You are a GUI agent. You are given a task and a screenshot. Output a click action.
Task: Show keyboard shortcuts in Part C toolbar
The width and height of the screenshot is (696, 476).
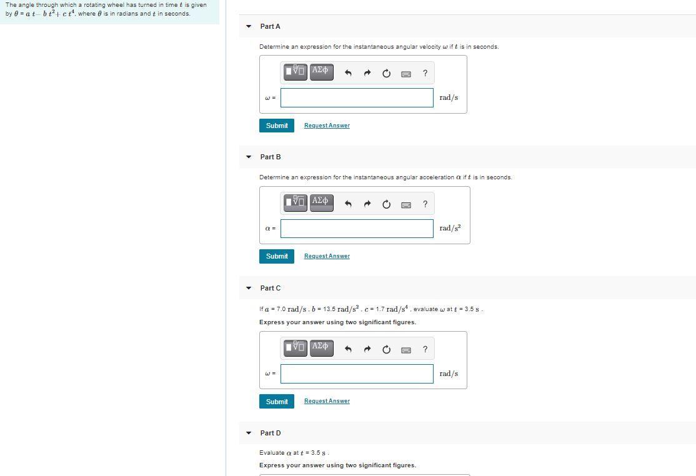[x=405, y=350]
